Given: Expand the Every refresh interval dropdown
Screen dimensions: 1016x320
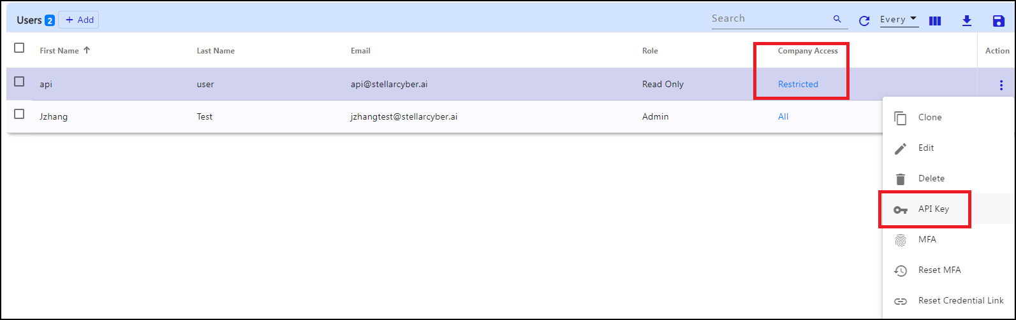Looking at the screenshot, I should pos(899,19).
